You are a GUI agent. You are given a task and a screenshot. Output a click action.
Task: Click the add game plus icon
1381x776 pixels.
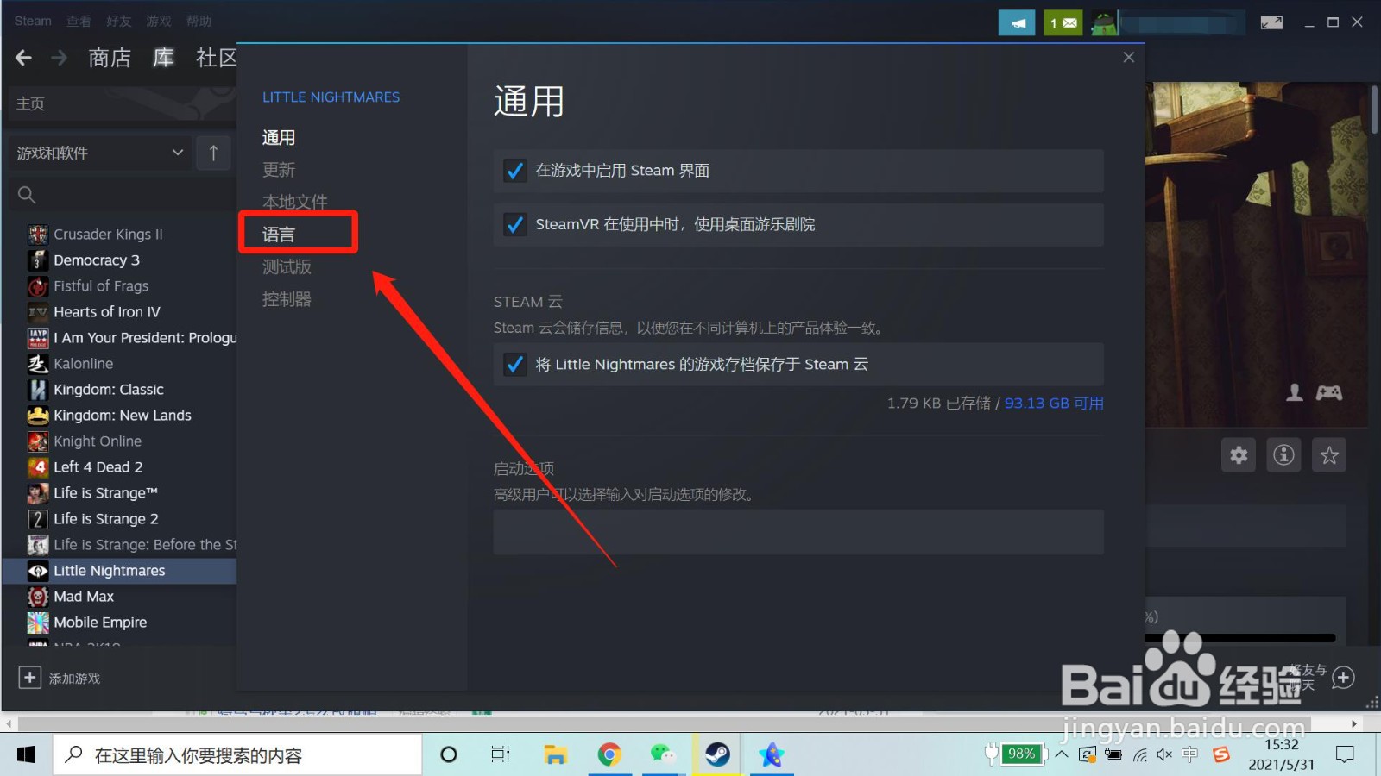[29, 678]
